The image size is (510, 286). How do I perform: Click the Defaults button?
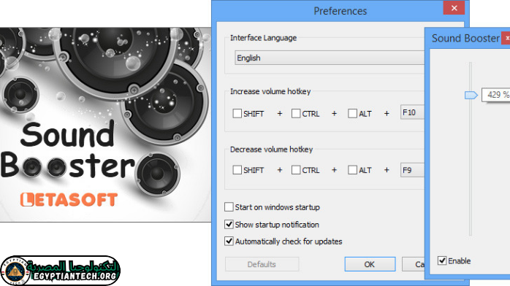[x=262, y=264]
